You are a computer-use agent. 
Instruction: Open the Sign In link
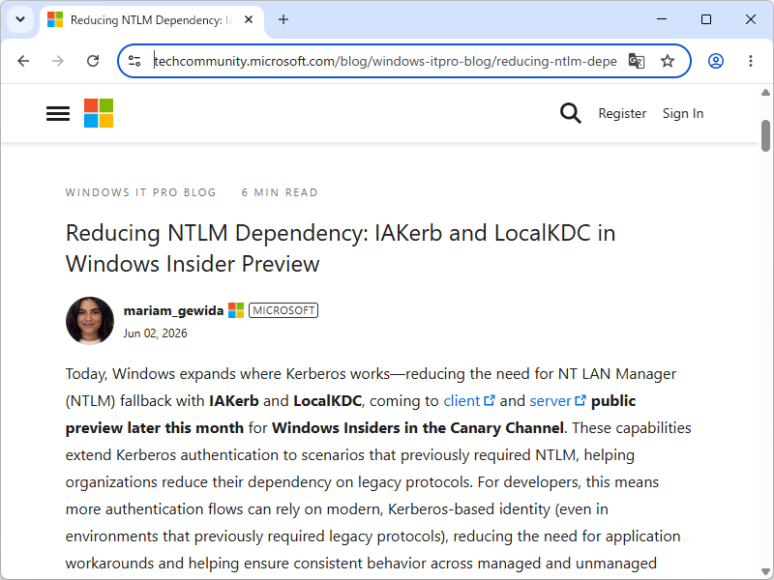pos(683,113)
